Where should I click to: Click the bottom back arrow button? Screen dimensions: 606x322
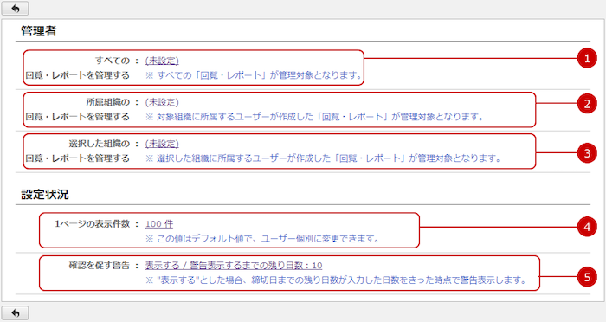pyautogui.click(x=15, y=312)
